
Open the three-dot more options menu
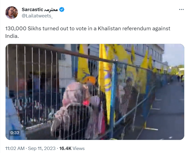tap(181, 9)
